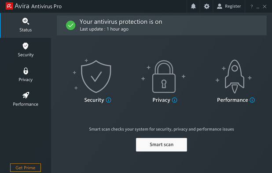This screenshot has height=173, width=272.
Task: Click the green protection checkmark icon
Action: (70, 25)
